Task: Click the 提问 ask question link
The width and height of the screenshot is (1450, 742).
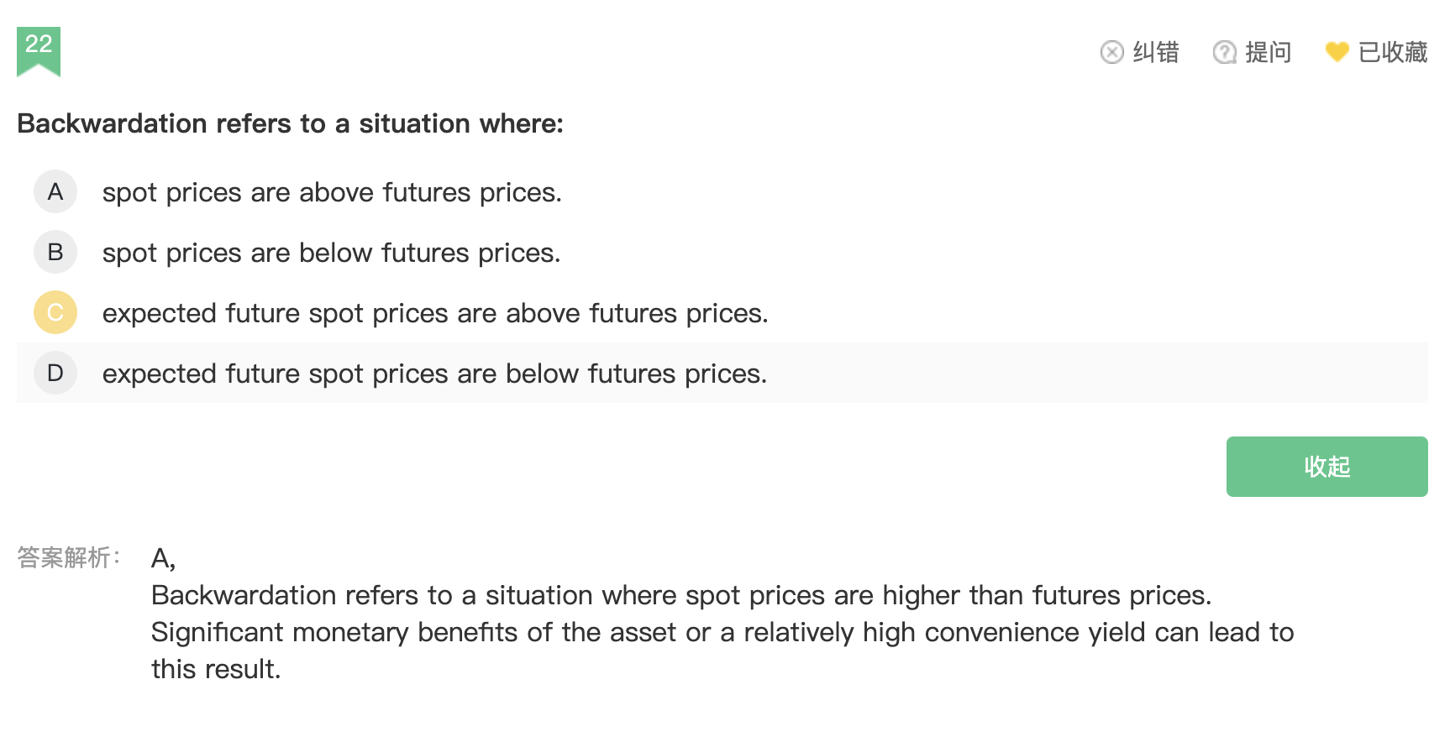Action: (1268, 52)
